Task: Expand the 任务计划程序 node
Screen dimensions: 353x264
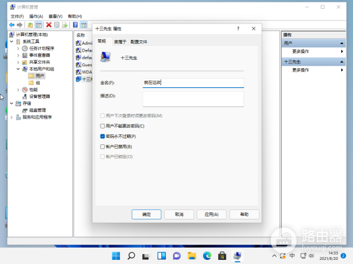Action: [x=18, y=49]
